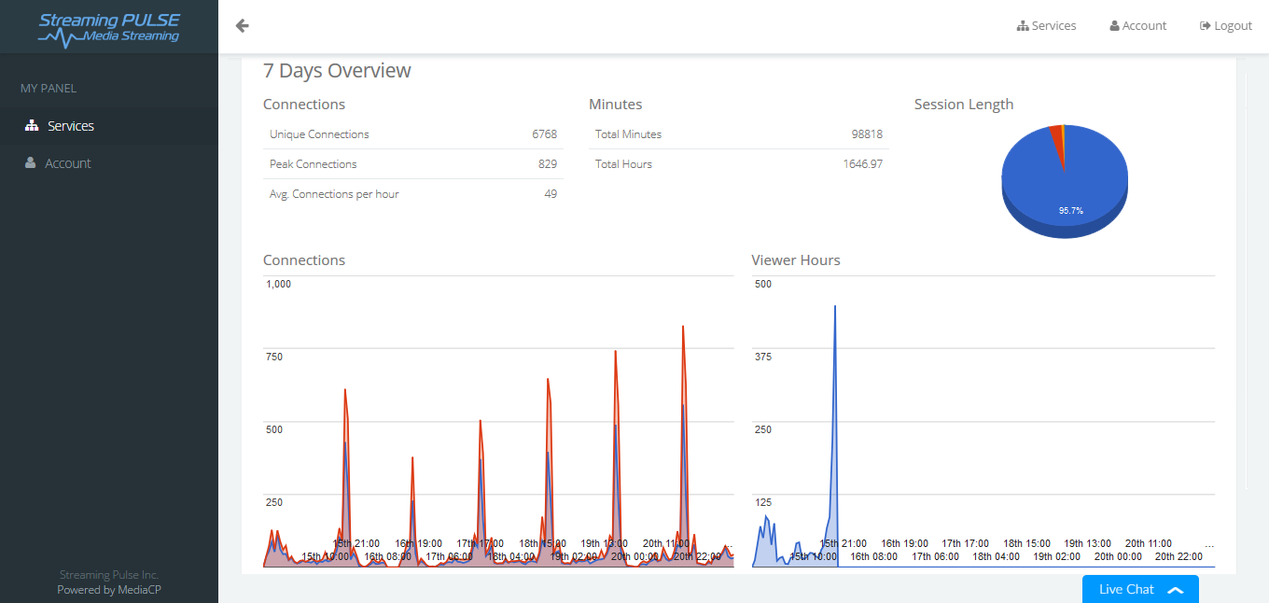Click the 20th 22:00 label in Viewer Hours chart
This screenshot has width=1269, height=603.
pyautogui.click(x=1179, y=556)
